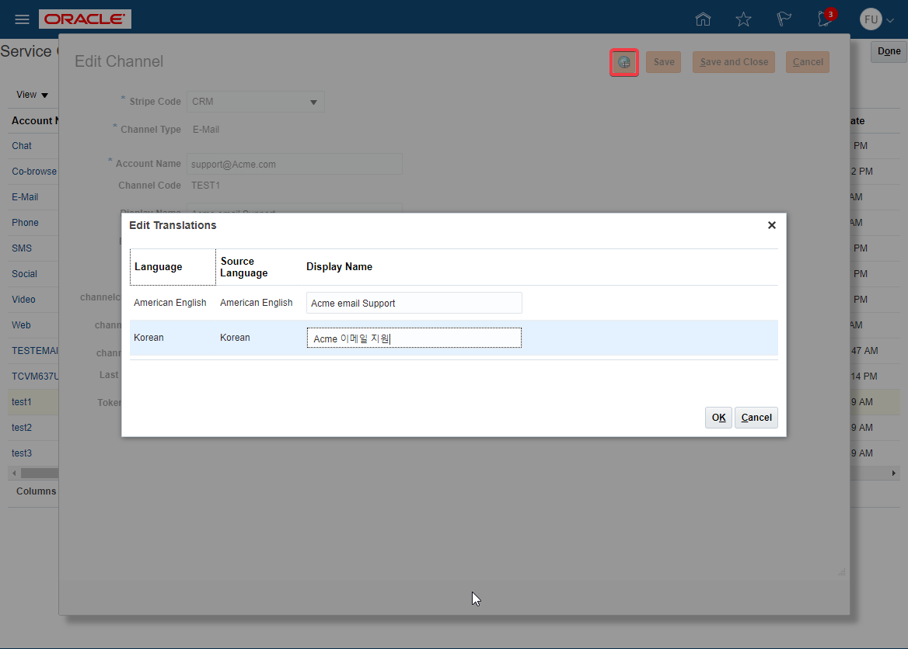Click Save and Close button
The height and width of the screenshot is (649, 908).
tap(734, 62)
